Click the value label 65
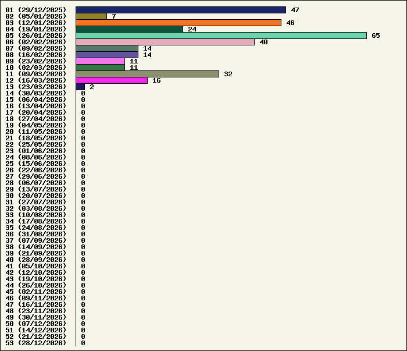The height and width of the screenshot is (351, 407). click(x=376, y=36)
